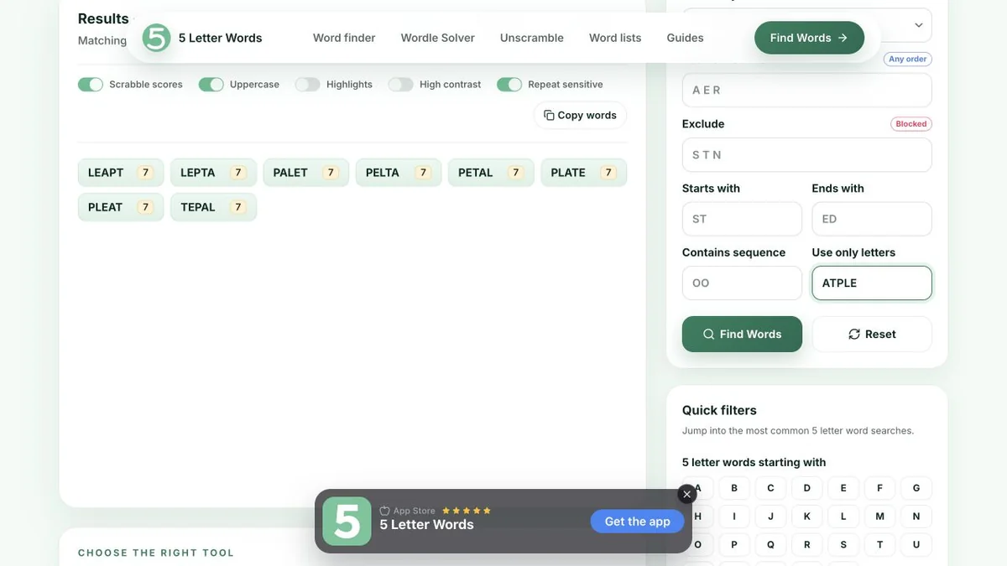The width and height of the screenshot is (1007, 566).
Task: Click starting letter S quick filter
Action: coord(843,544)
